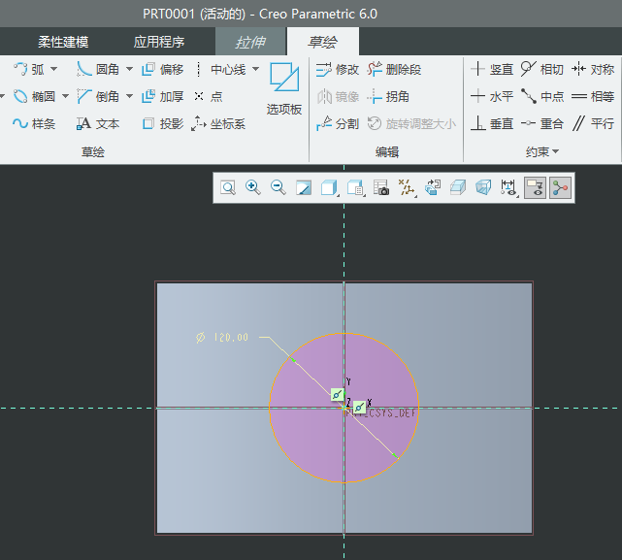The height and width of the screenshot is (560, 622).
Task: Expand the 圆角 fillet dropdown arrow
Action: click(x=129, y=69)
